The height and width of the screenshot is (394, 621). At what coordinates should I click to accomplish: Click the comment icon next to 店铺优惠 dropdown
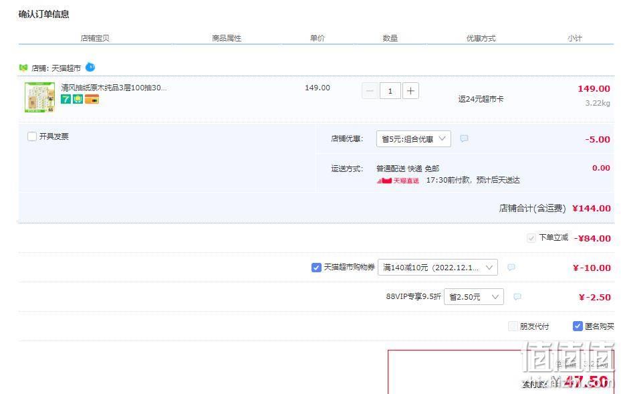464,138
